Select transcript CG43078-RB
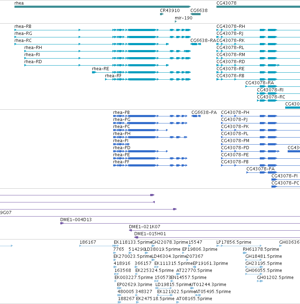Screen dimensions: 300x304 258,79
